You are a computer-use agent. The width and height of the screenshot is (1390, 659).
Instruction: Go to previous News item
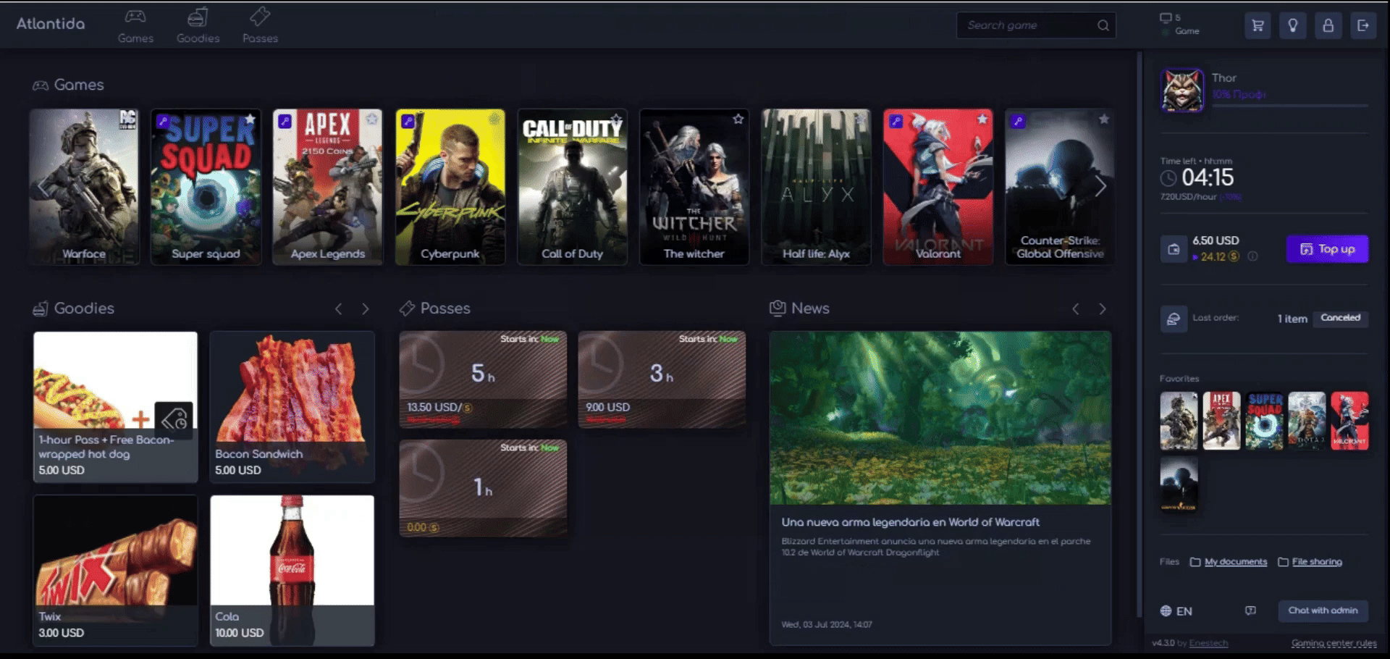pyautogui.click(x=1076, y=309)
